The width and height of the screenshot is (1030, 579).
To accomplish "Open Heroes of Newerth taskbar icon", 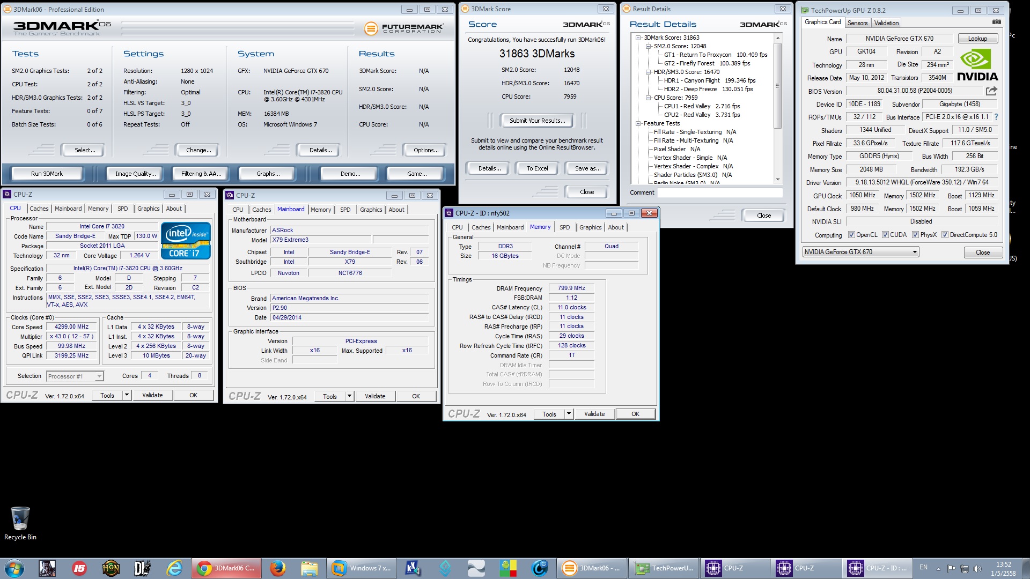I will [111, 568].
